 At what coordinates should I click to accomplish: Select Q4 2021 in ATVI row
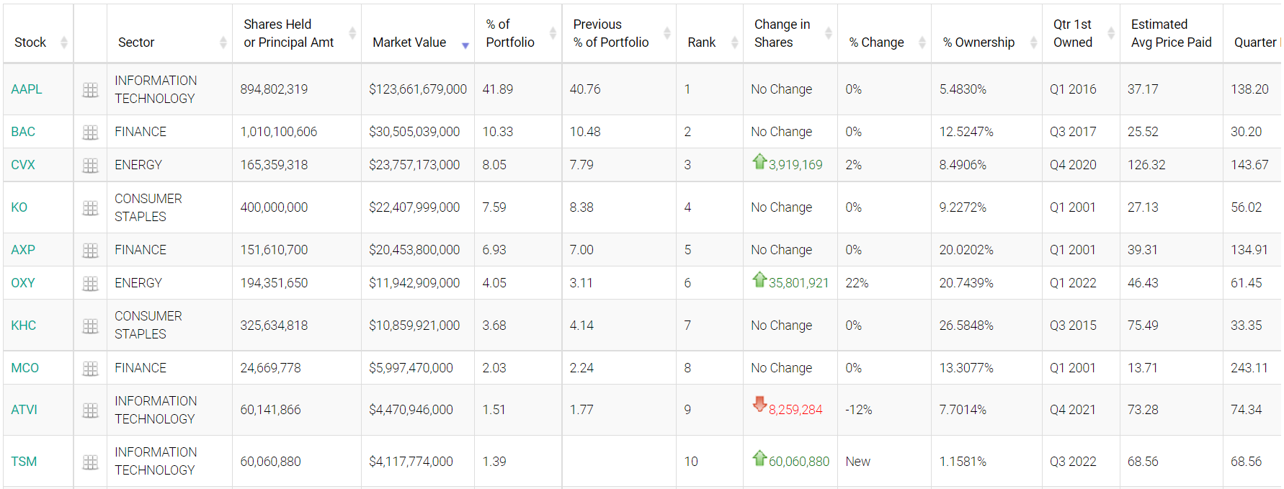(x=1073, y=410)
